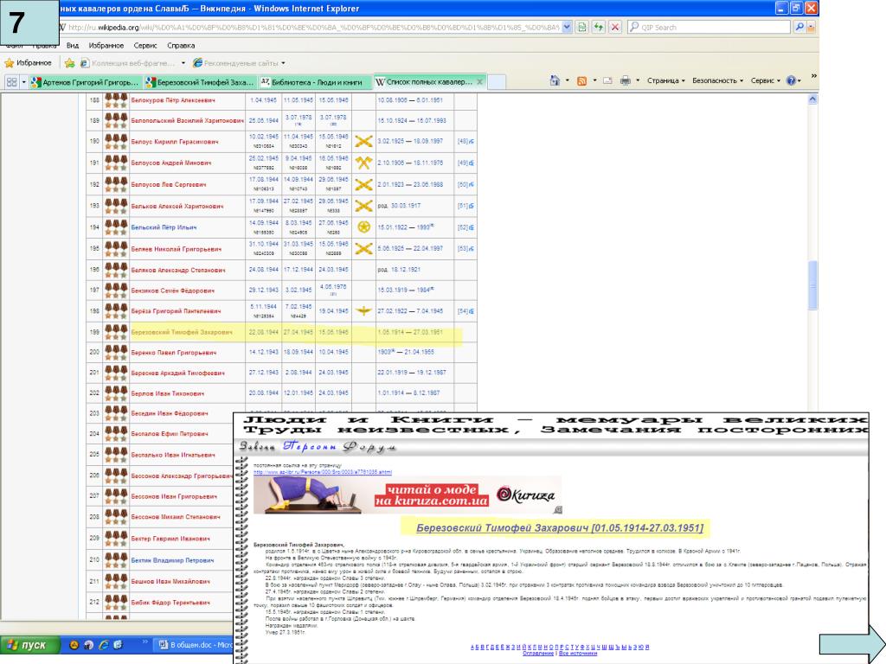Open the Сервис menu in the menu bar
This screenshot has width=886, height=664.
[145, 45]
